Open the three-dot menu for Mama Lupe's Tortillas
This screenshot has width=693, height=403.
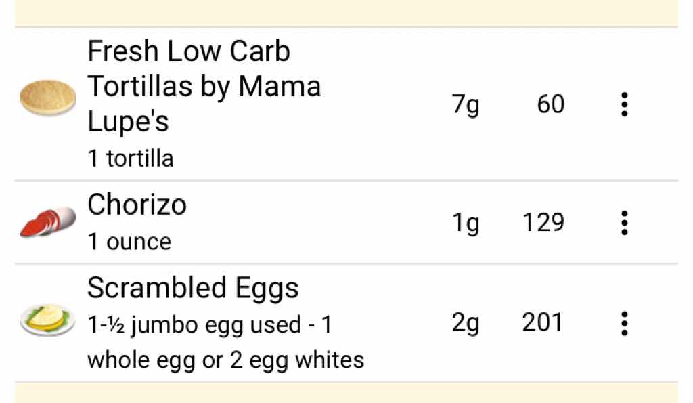[x=624, y=105]
